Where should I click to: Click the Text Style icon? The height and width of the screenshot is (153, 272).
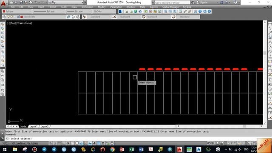tap(84, 17)
